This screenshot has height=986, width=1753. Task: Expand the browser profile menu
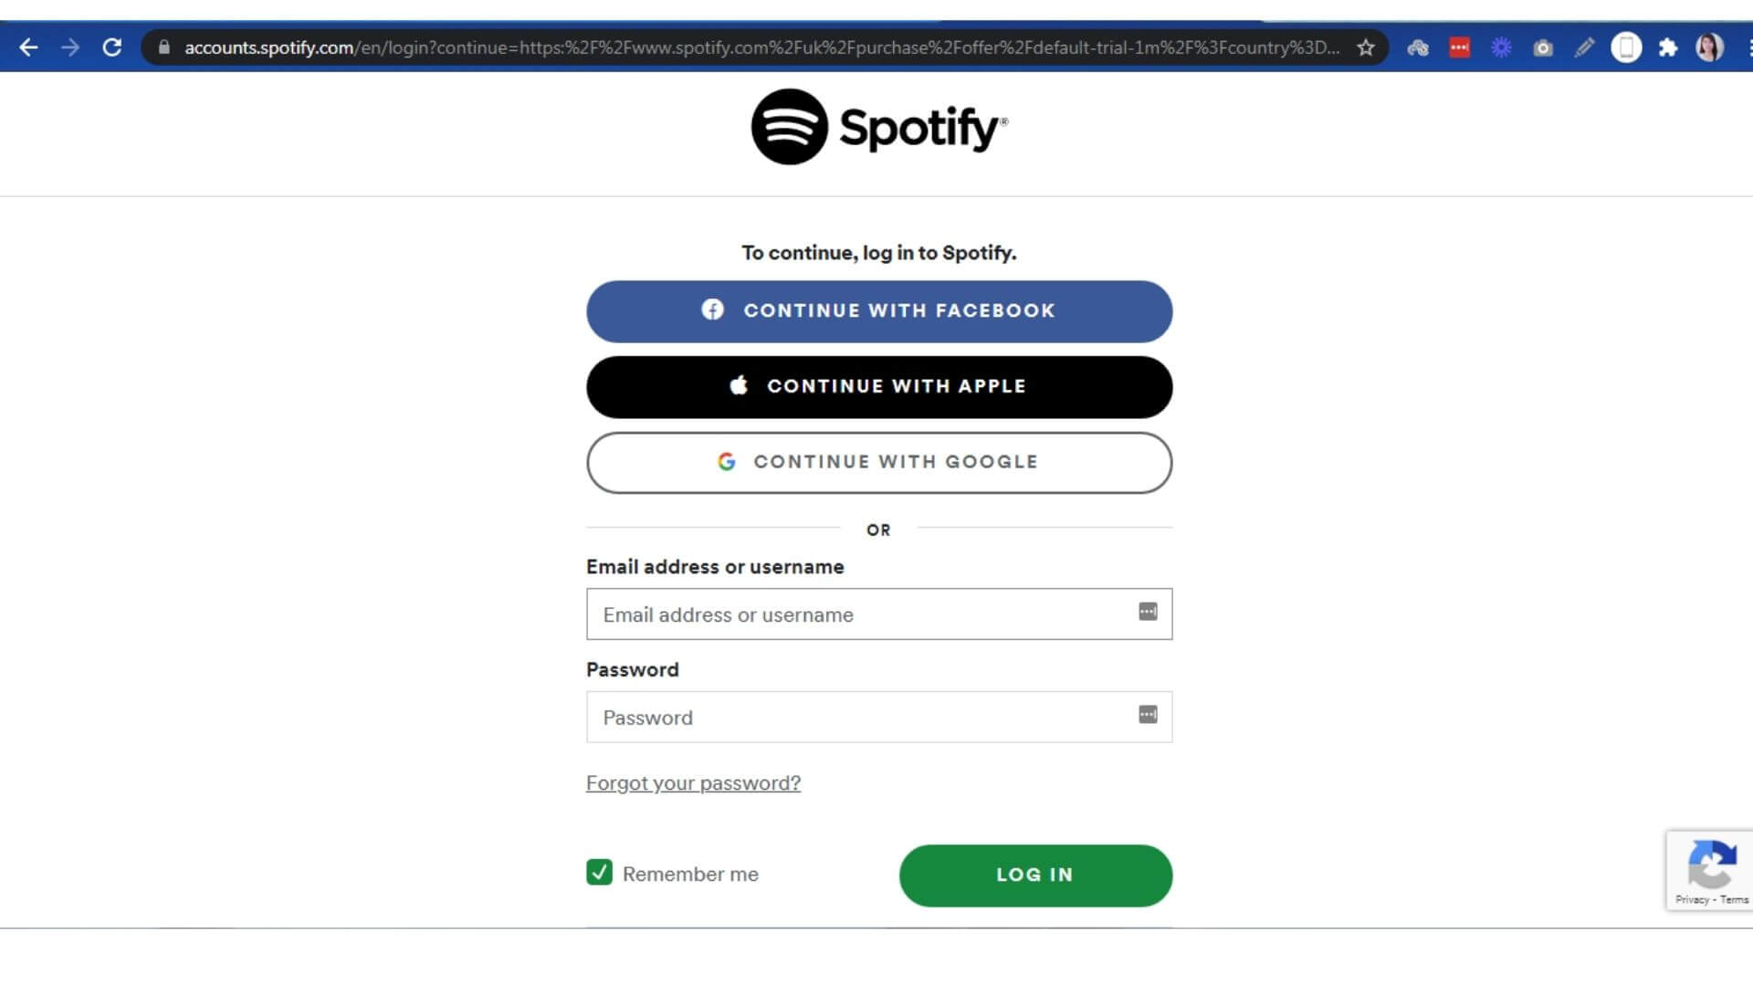(1708, 48)
